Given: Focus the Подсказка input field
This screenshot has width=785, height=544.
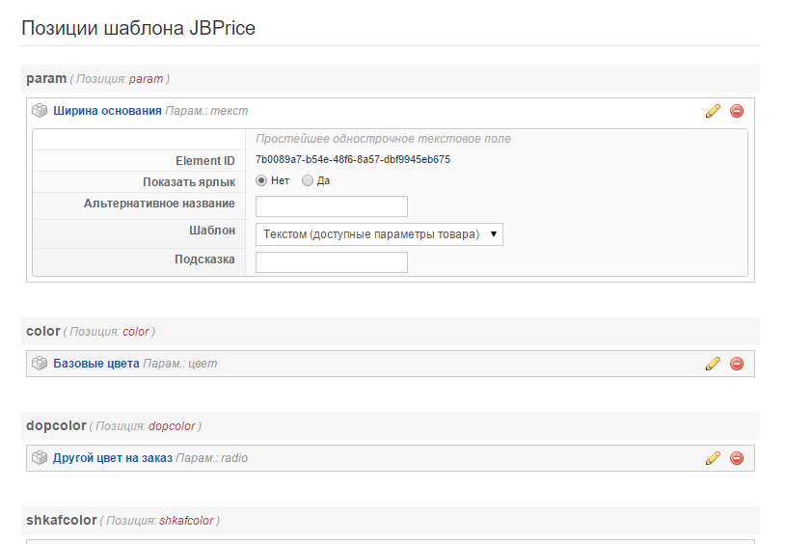Looking at the screenshot, I should (332, 262).
